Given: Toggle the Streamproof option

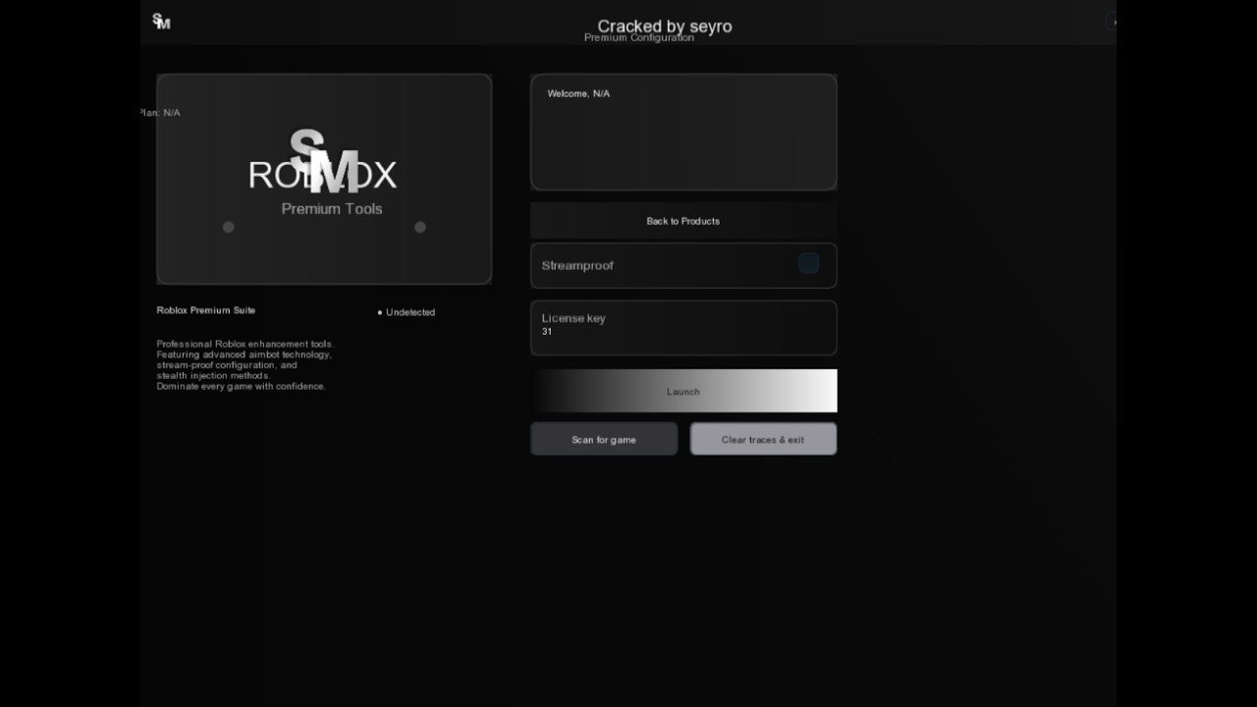Looking at the screenshot, I should click(x=808, y=263).
